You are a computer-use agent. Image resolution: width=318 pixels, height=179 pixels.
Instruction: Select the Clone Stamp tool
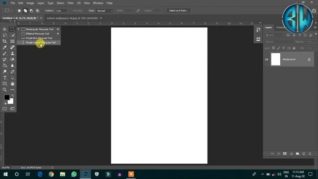pos(12,54)
